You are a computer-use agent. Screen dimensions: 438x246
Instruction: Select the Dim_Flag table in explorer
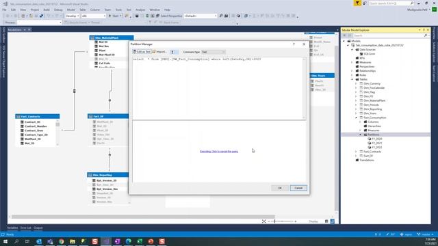tap(369, 92)
